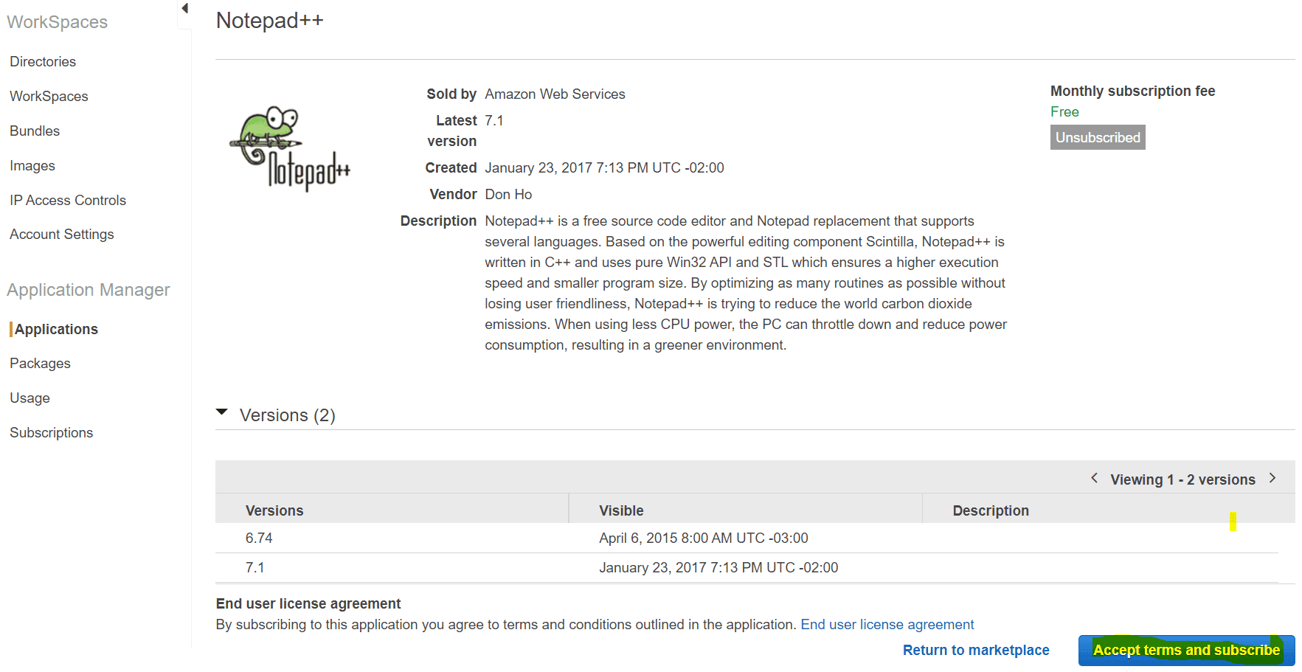The image size is (1302, 672).
Task: Collapse the Versions (2) section
Action: point(222,413)
